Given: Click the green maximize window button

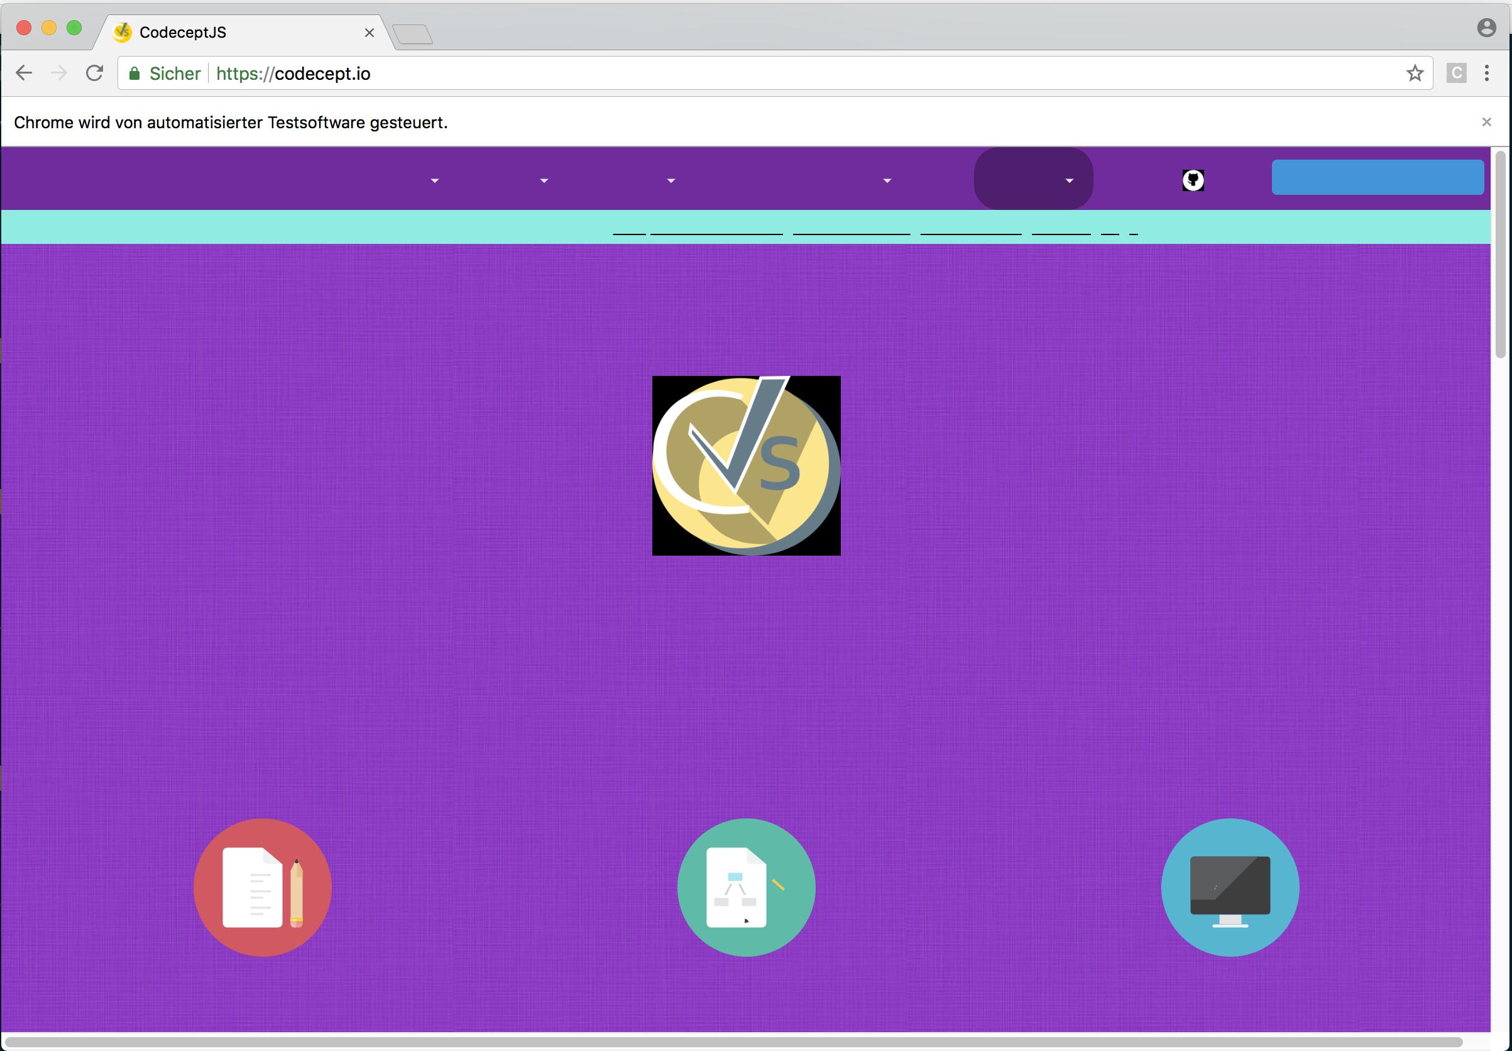Looking at the screenshot, I should tap(74, 28).
